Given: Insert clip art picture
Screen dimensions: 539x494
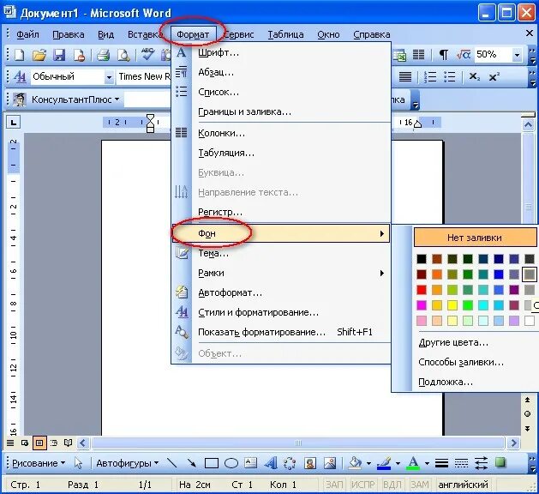Looking at the screenshot, I should (309, 462).
